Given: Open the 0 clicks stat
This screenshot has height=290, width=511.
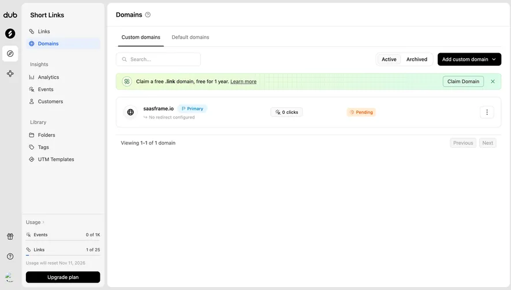Looking at the screenshot, I should 286,112.
